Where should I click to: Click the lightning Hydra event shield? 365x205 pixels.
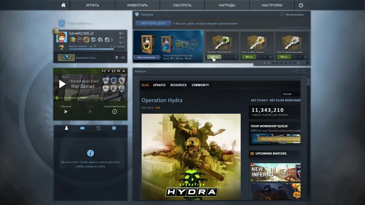(x=106, y=81)
